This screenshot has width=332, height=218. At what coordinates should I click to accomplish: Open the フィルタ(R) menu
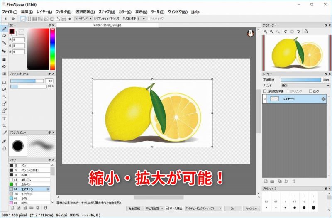coord(63,12)
